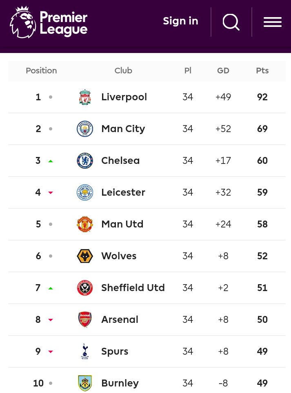Click the Chelsea club badge

85,161
